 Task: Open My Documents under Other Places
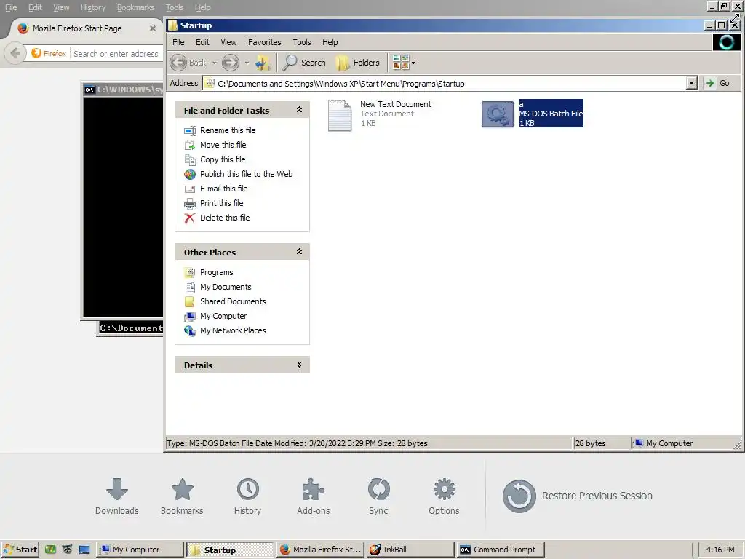coord(226,287)
